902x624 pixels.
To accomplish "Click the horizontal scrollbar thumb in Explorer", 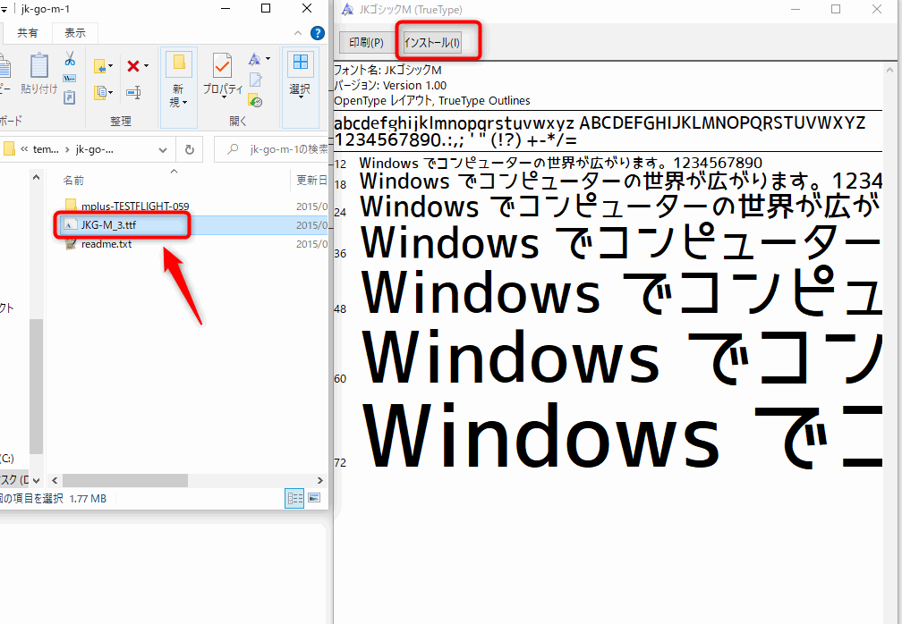I will [x=125, y=480].
